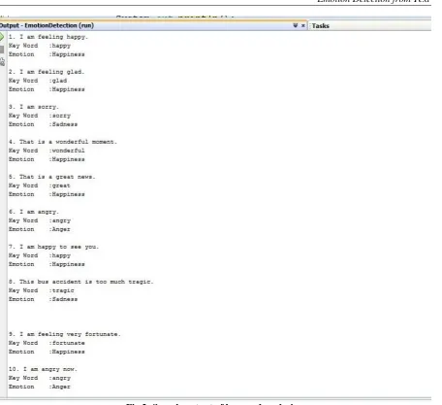Click Emotion :Anger line under '10. I am angry now.'

click(x=40, y=387)
